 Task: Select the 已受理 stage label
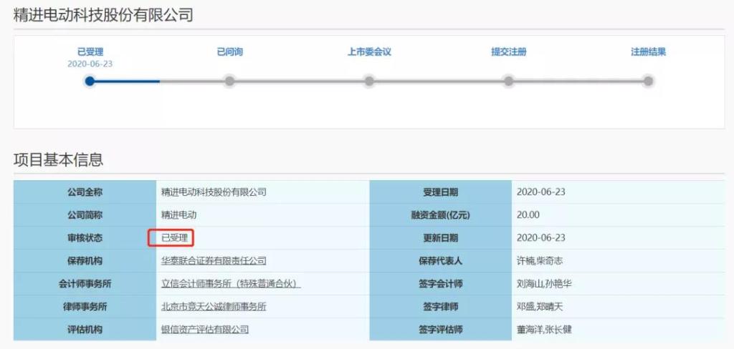coord(90,52)
